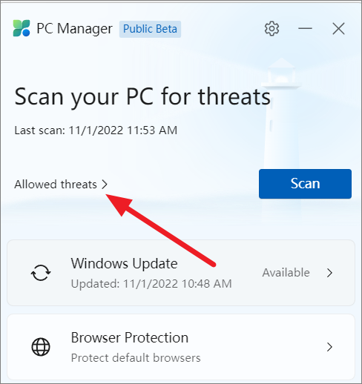Screen dimensions: 362x384
Task: Click the PC Manager logo icon
Action: pos(22,28)
